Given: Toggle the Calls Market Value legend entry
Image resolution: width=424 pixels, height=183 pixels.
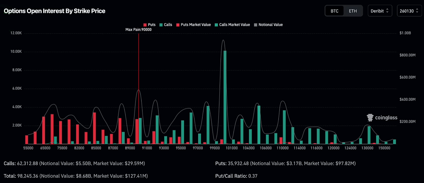Looking at the screenshot, I should (x=232, y=25).
